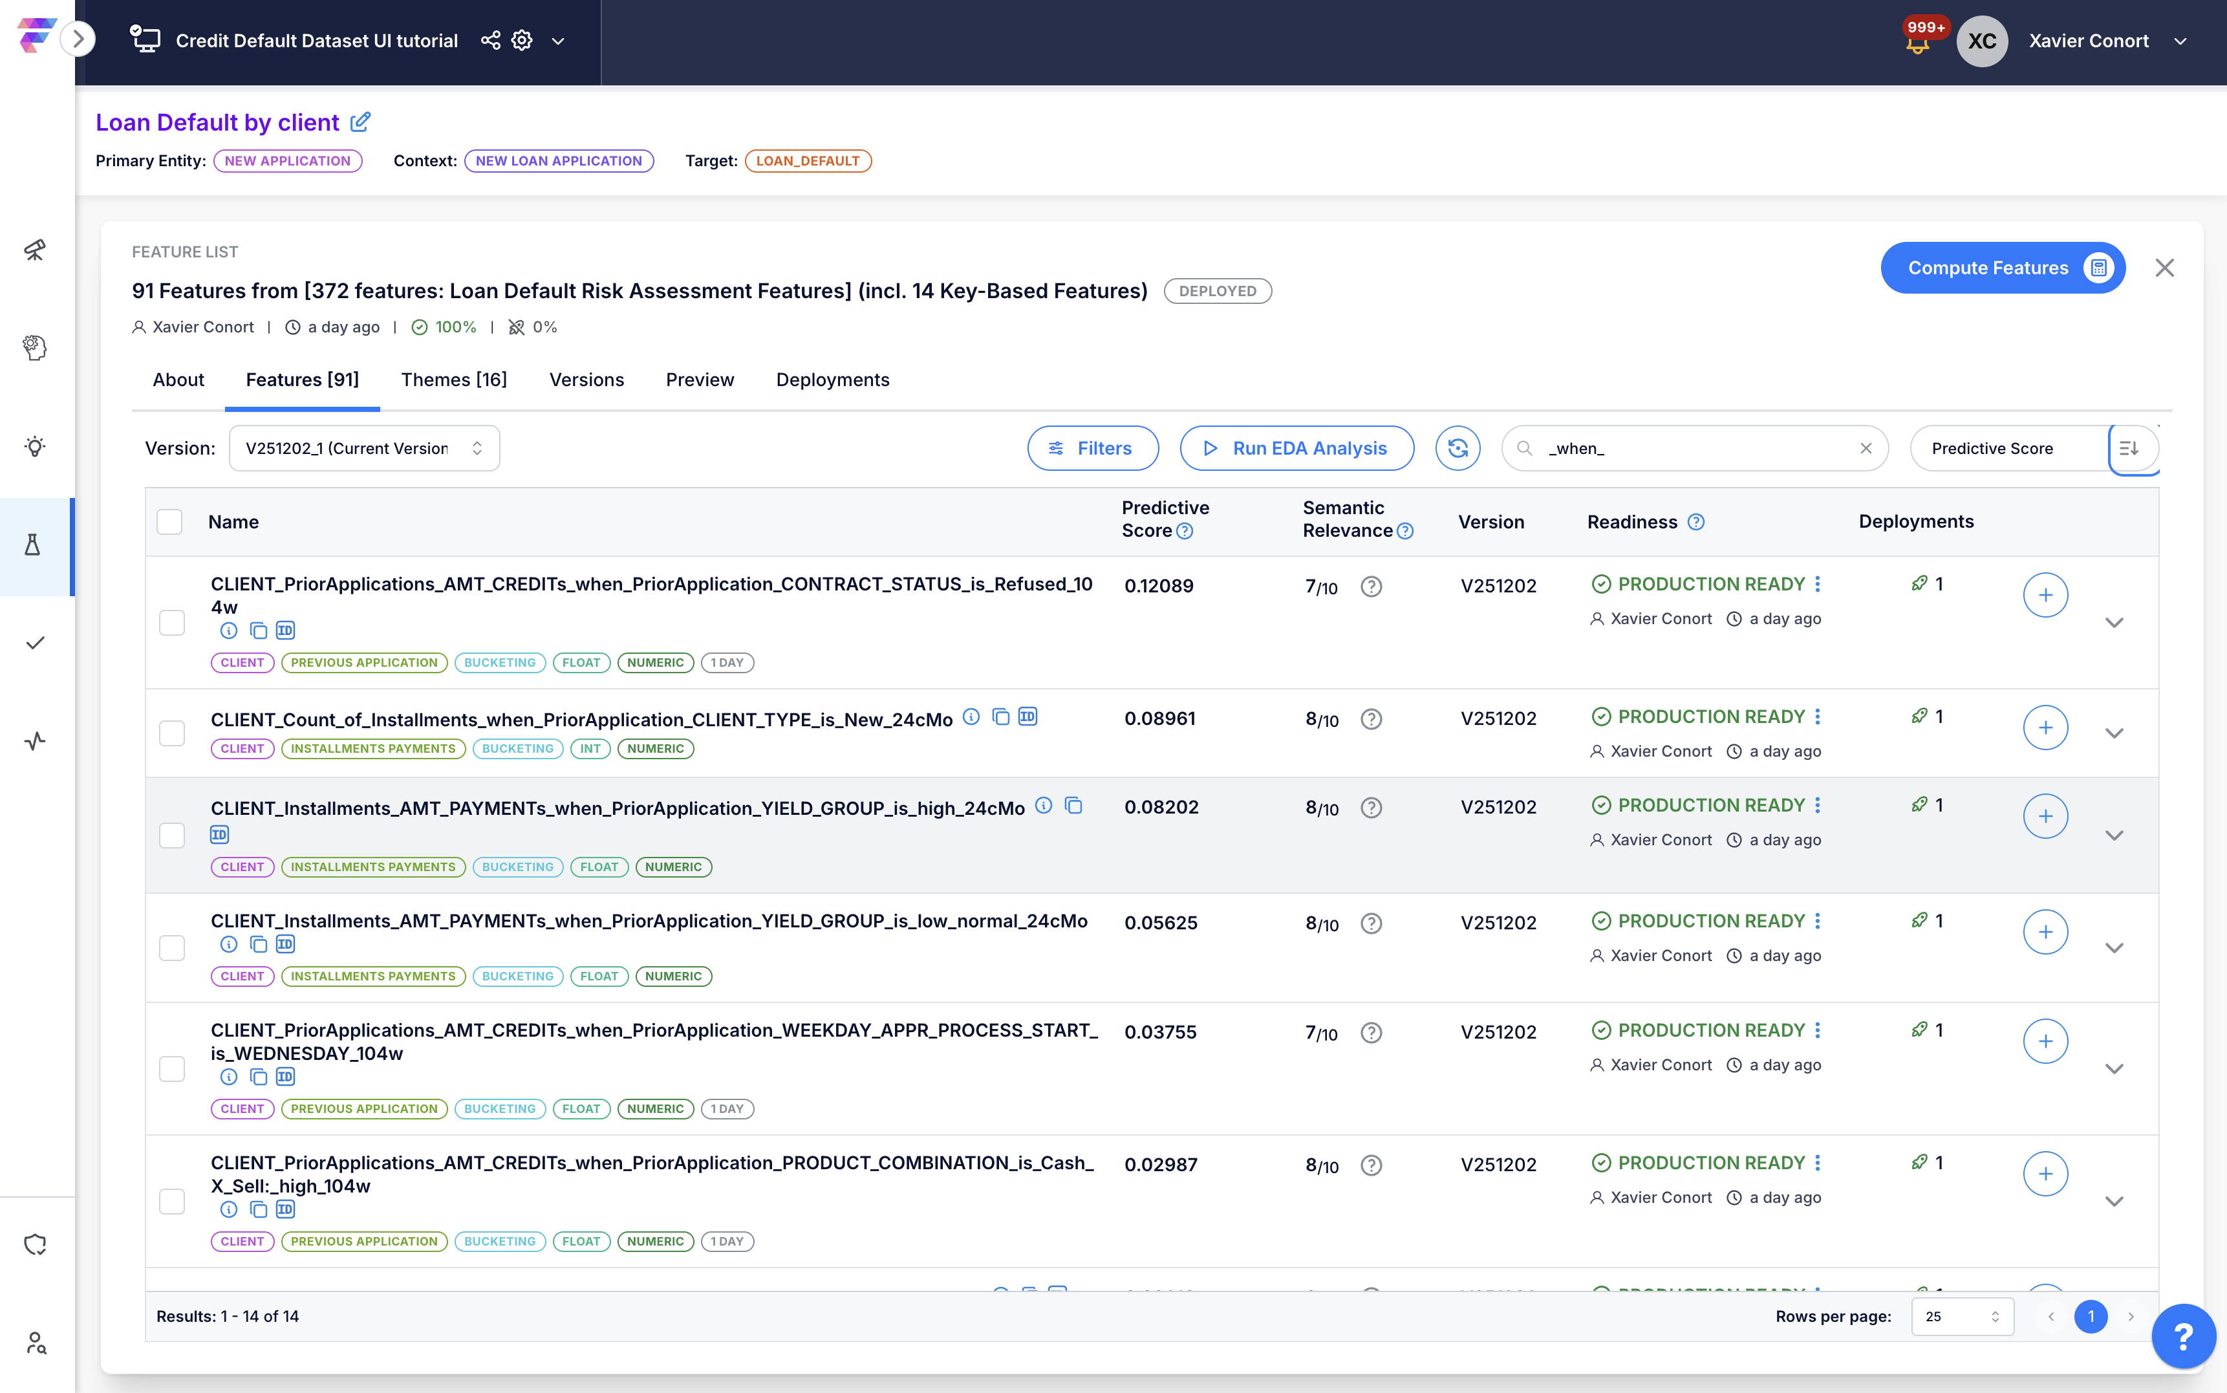2227x1393 pixels.
Task: Click the sort order icon beside Predictive Score
Action: tap(2129, 449)
